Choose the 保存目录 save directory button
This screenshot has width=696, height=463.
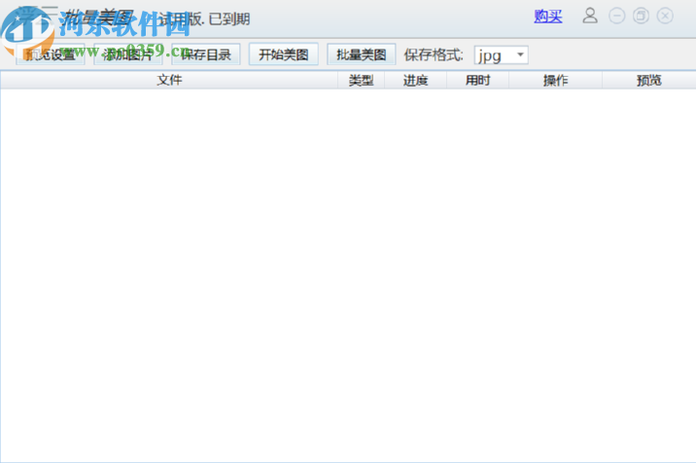tap(206, 54)
